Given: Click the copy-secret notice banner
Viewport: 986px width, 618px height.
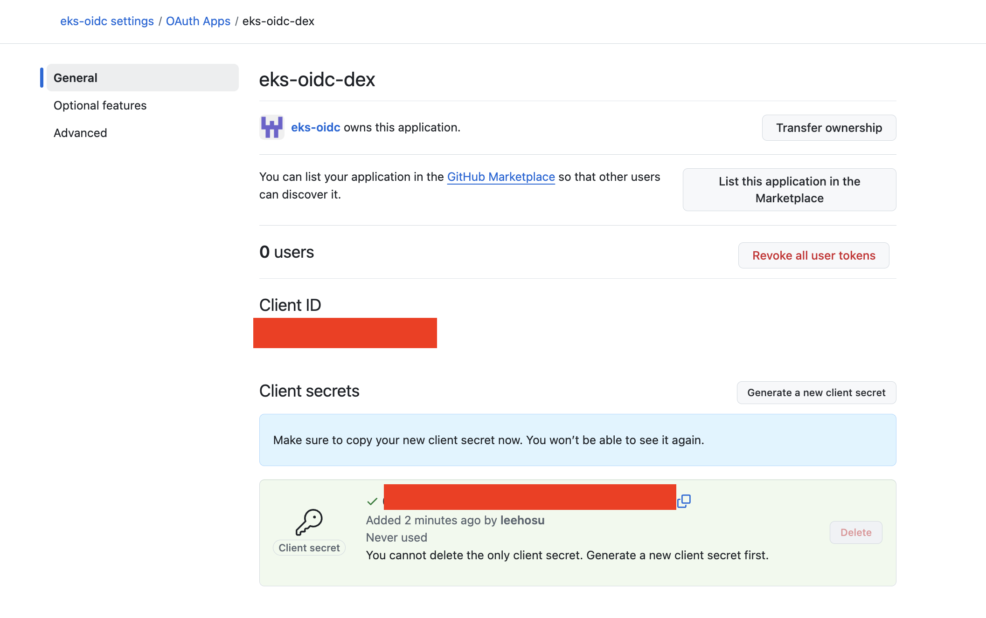Looking at the screenshot, I should [577, 440].
